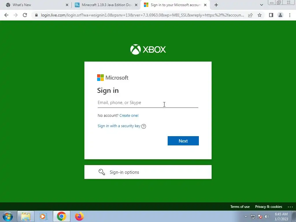The image size is (296, 222).
Task: Open the Chrome profile avatar
Action: [280, 15]
